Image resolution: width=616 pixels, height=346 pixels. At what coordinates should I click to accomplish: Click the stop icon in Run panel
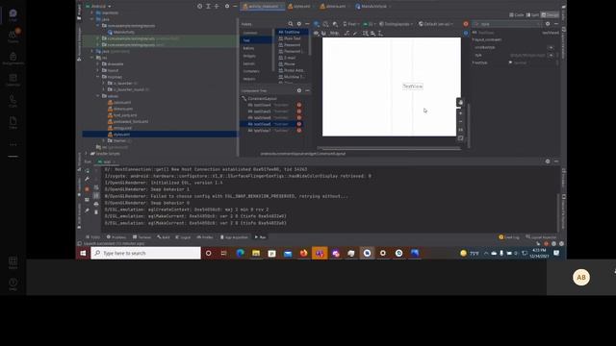tap(88, 189)
